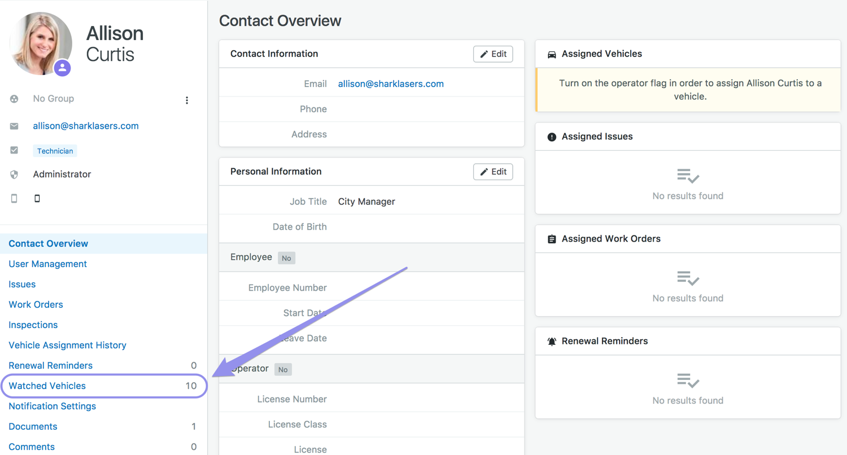Click the group icon beside No Group
847x455 pixels.
14,99
